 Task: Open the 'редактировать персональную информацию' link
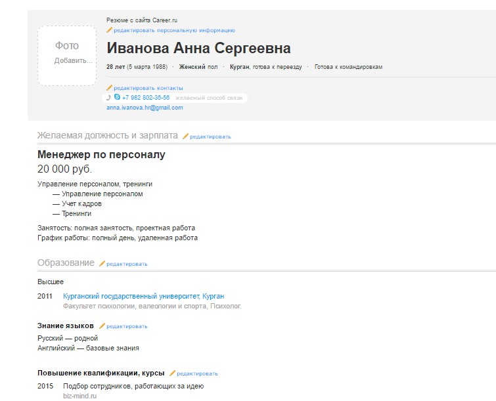pyautogui.click(x=174, y=30)
